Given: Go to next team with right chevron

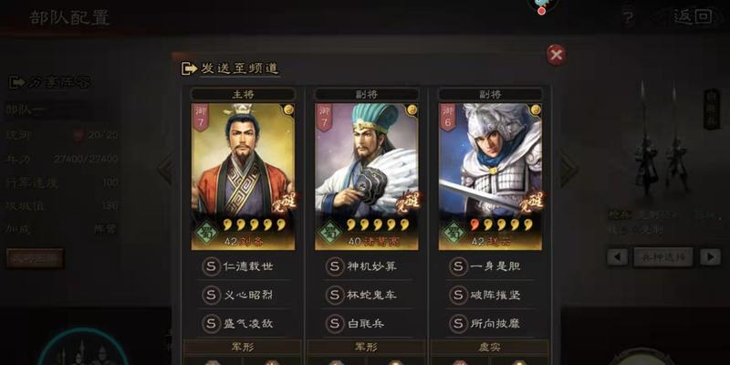Looking at the screenshot, I should pos(568,170).
